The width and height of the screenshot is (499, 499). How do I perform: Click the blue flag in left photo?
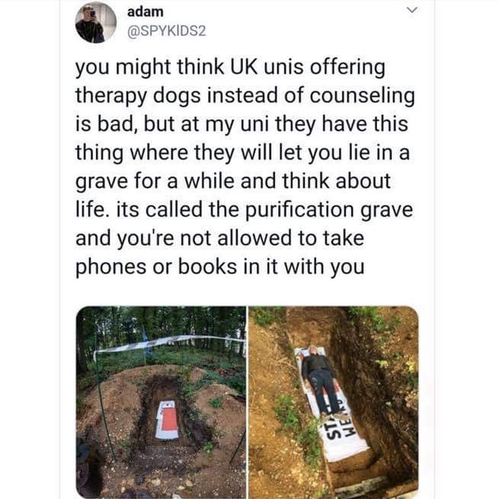146,343
